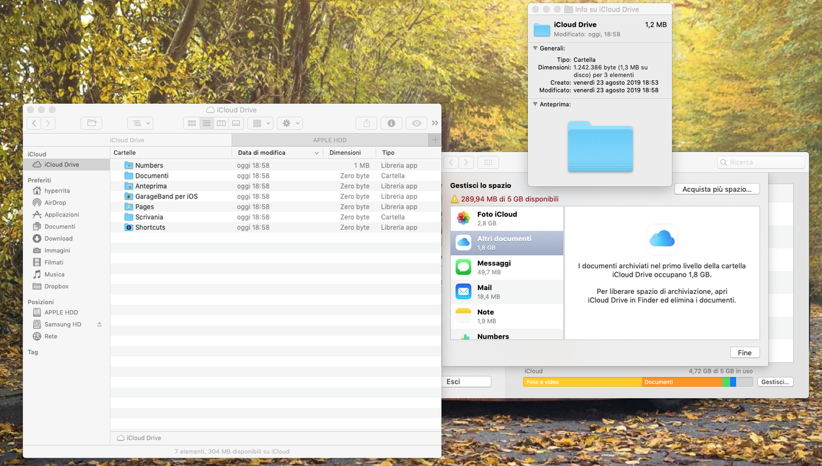822x466 pixels.
Task: Show all preferences grid button
Action: 487,163
